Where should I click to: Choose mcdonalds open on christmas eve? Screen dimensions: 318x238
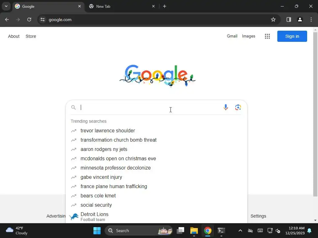pyautogui.click(x=156, y=159)
